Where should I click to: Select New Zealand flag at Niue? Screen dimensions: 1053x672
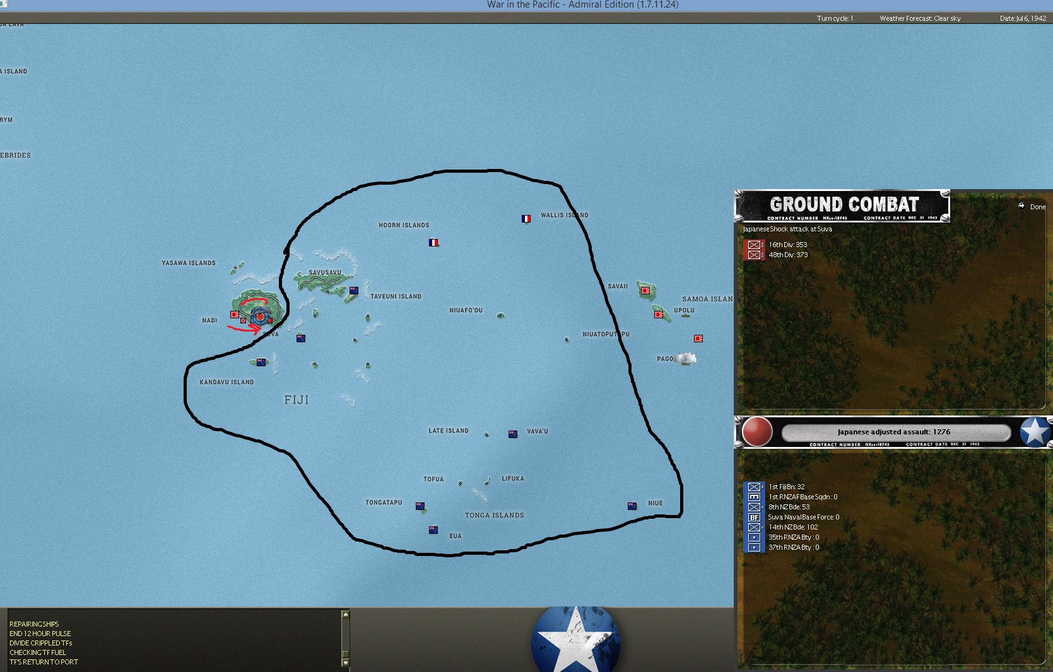pyautogui.click(x=632, y=506)
